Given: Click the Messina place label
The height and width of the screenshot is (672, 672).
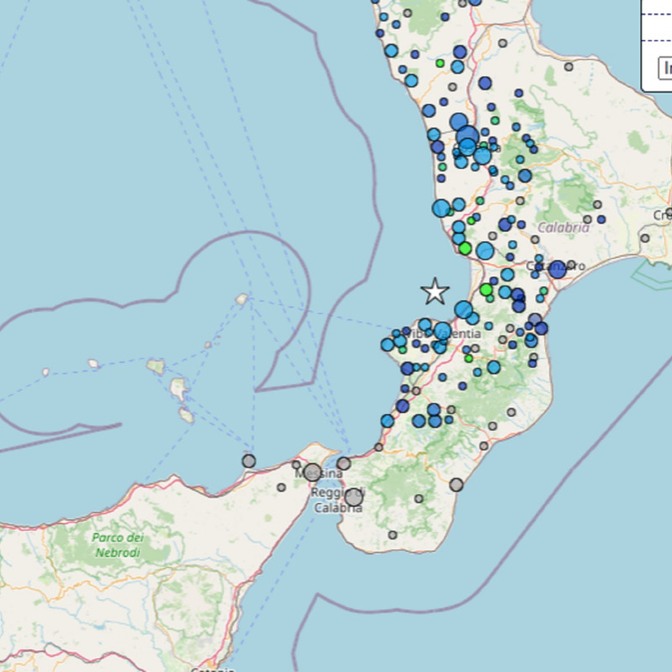Looking at the screenshot, I should pos(319,473).
